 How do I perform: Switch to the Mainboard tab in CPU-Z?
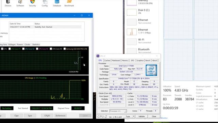(116, 60)
